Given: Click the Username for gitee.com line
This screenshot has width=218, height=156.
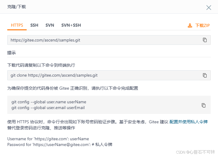Looking at the screenshot, I should click(48, 139).
